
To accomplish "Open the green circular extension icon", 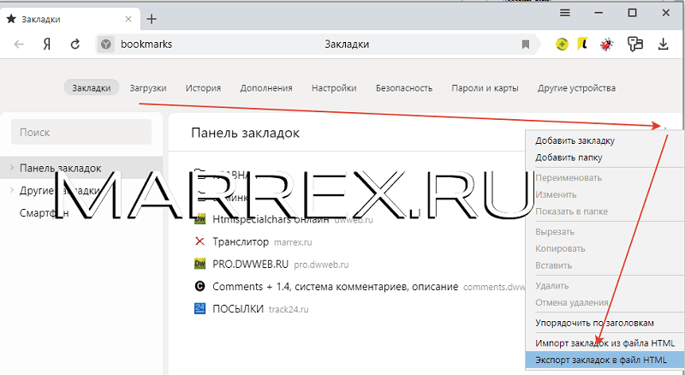I will [563, 44].
